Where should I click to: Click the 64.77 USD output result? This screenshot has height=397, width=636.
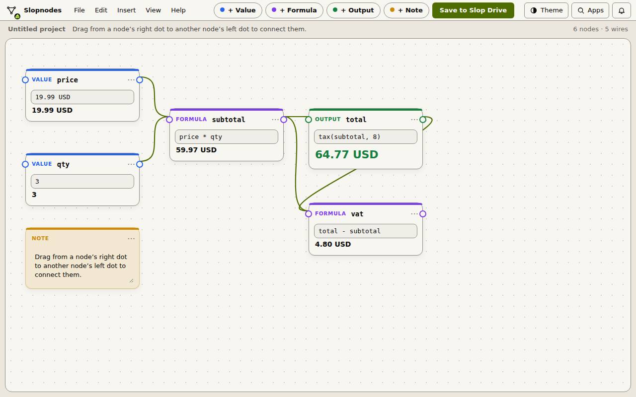pos(347,154)
